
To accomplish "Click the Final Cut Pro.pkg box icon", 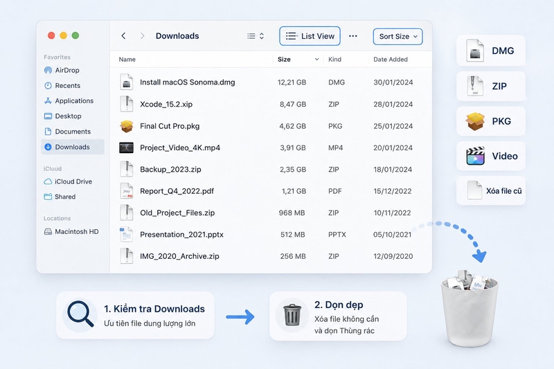I will (127, 126).
